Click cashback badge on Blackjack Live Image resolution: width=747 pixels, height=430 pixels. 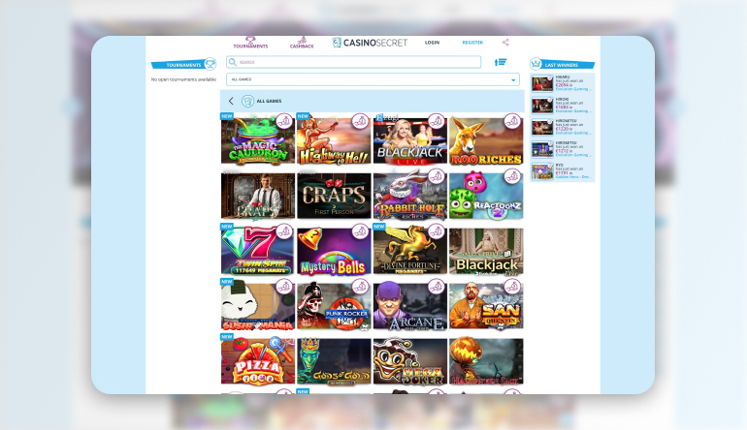click(x=437, y=121)
